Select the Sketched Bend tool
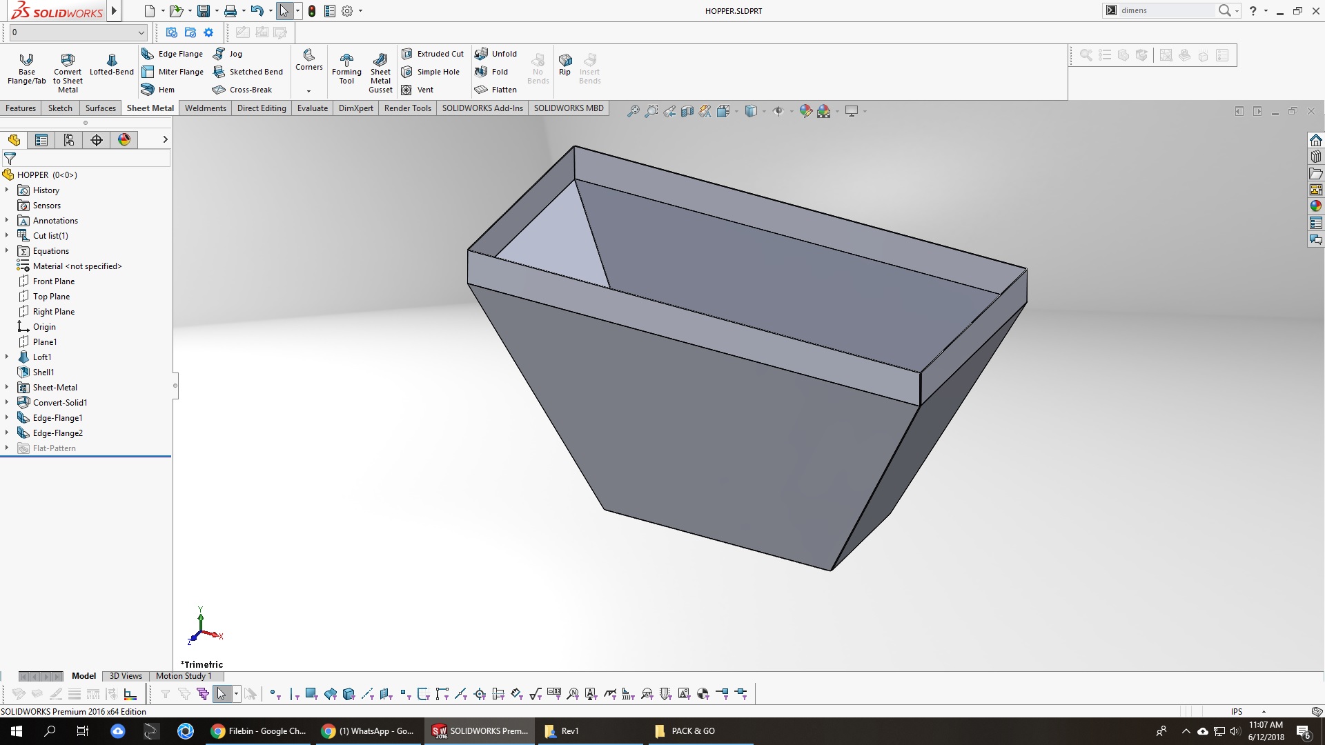 [248, 72]
